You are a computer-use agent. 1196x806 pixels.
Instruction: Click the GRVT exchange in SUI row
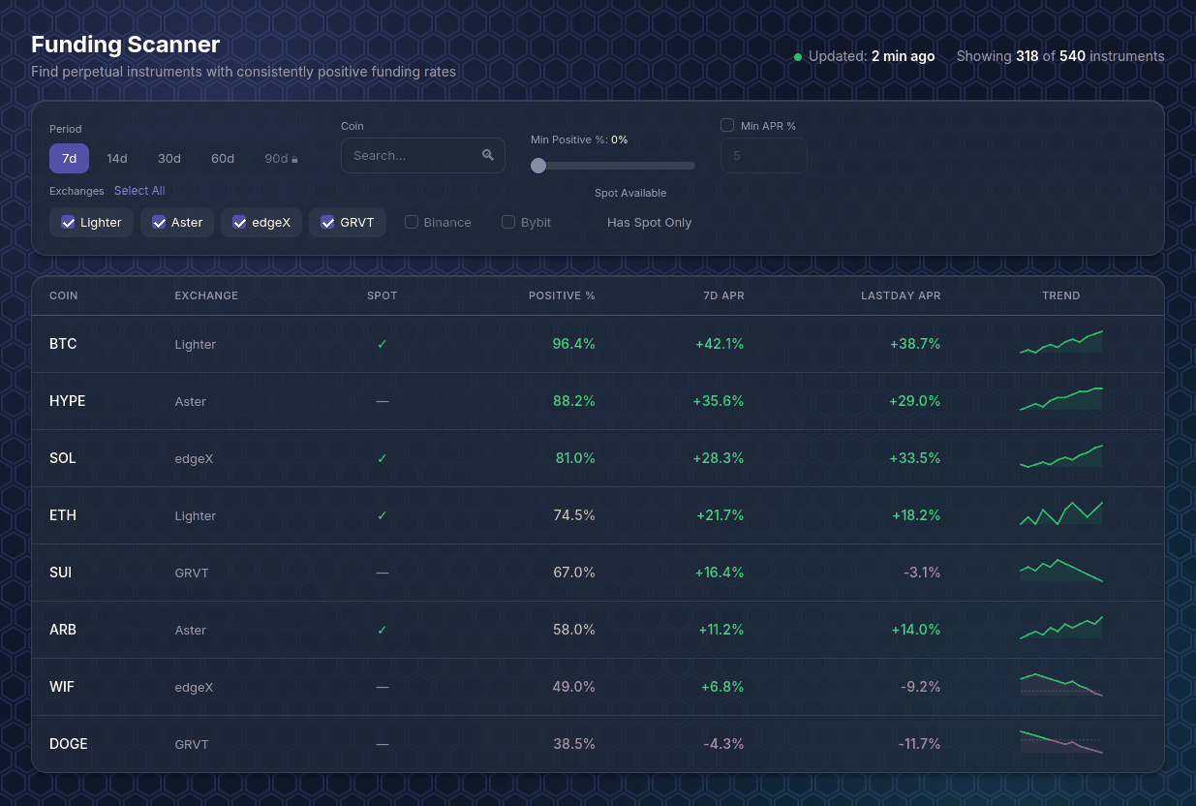pos(191,573)
